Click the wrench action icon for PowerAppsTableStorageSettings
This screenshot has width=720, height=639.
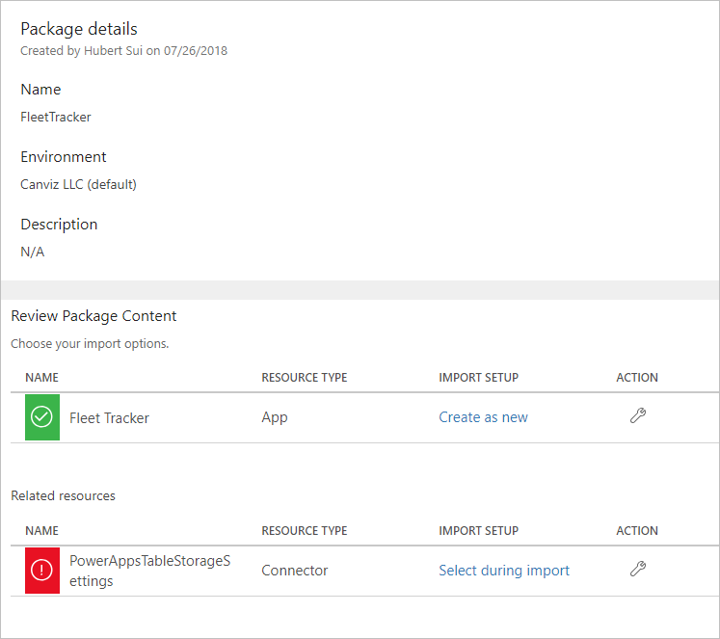(637, 570)
